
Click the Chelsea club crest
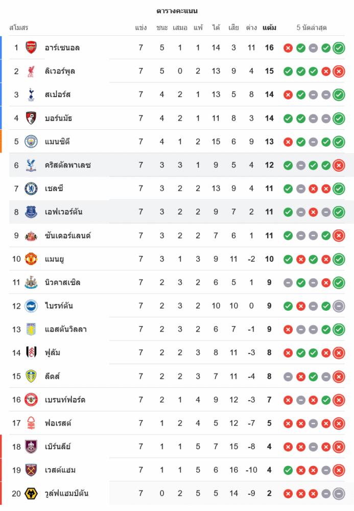point(31,189)
